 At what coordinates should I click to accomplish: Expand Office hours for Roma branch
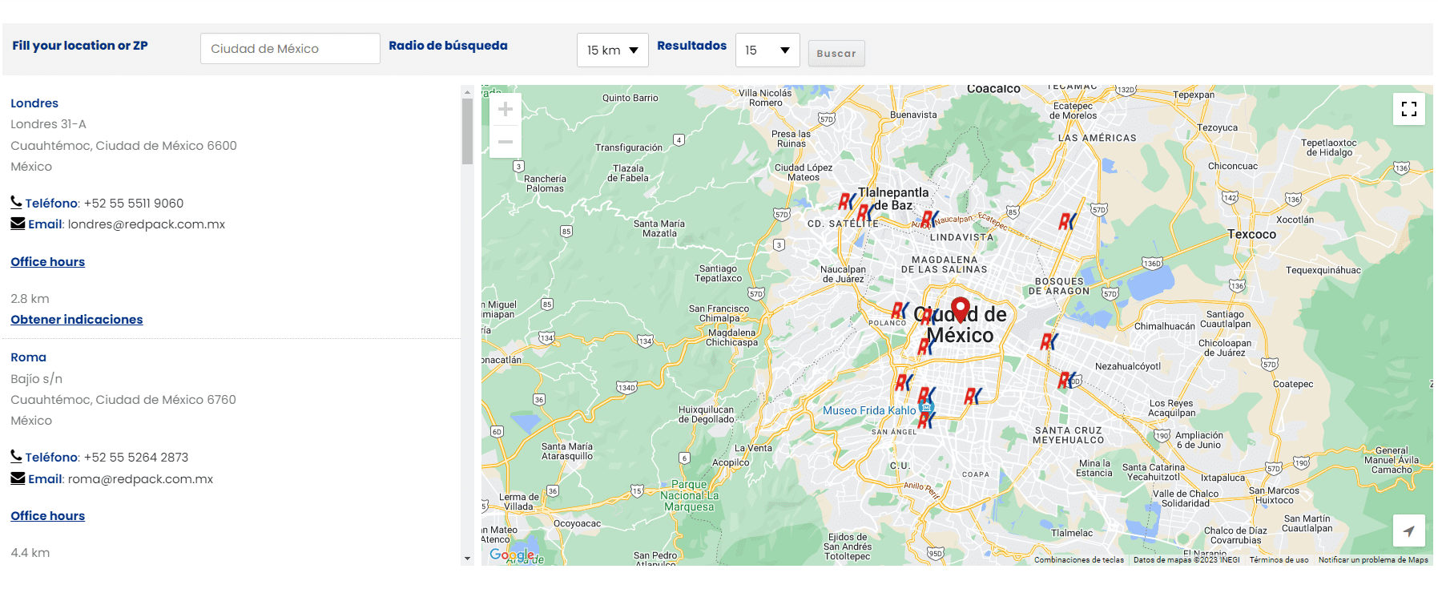pyautogui.click(x=47, y=516)
